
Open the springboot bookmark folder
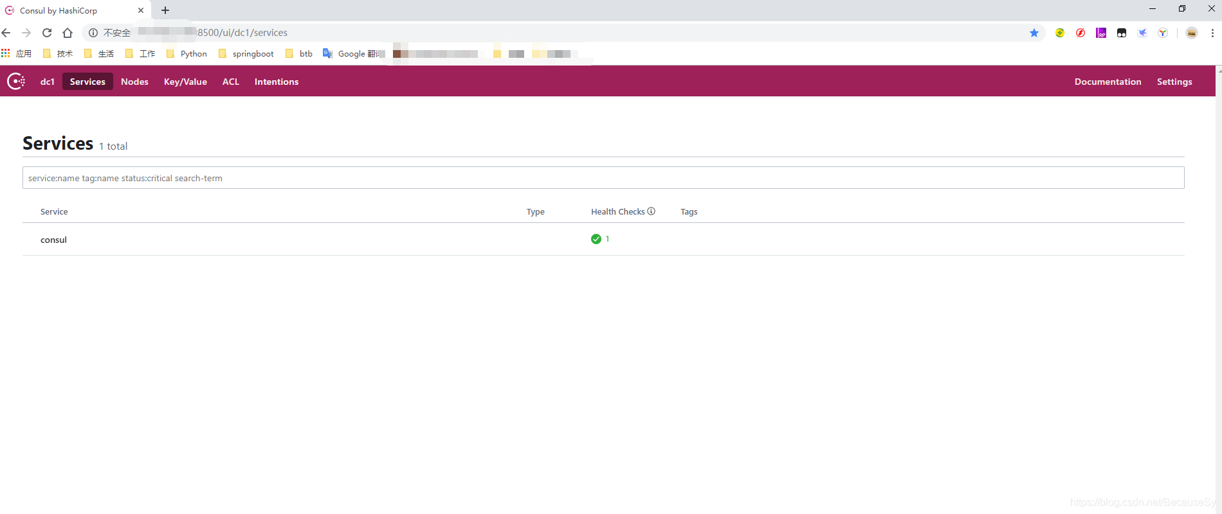[x=246, y=53]
